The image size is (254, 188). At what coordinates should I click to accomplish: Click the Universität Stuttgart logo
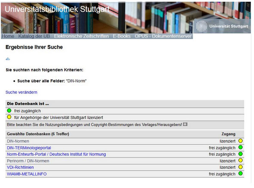click(x=222, y=26)
